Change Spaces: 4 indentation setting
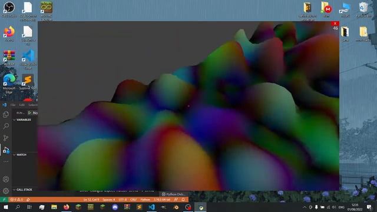Viewport: 377px width, 212px height. pyautogui.click(x=108, y=200)
